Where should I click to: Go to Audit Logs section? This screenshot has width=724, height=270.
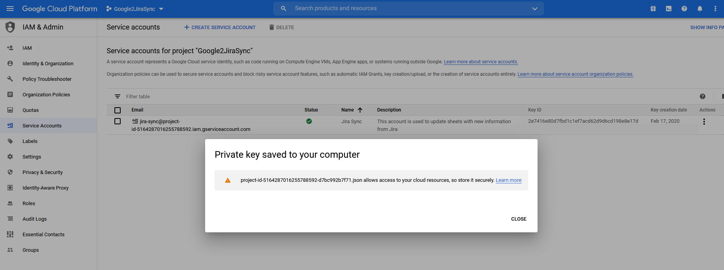point(35,219)
